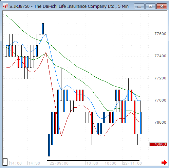Image resolution: width=169 pixels, height=168 pixels.
Task: Maximize the Dai-ichi Life chart window
Action: (x=150, y=6)
